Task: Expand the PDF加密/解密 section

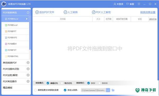Action: point(28,75)
